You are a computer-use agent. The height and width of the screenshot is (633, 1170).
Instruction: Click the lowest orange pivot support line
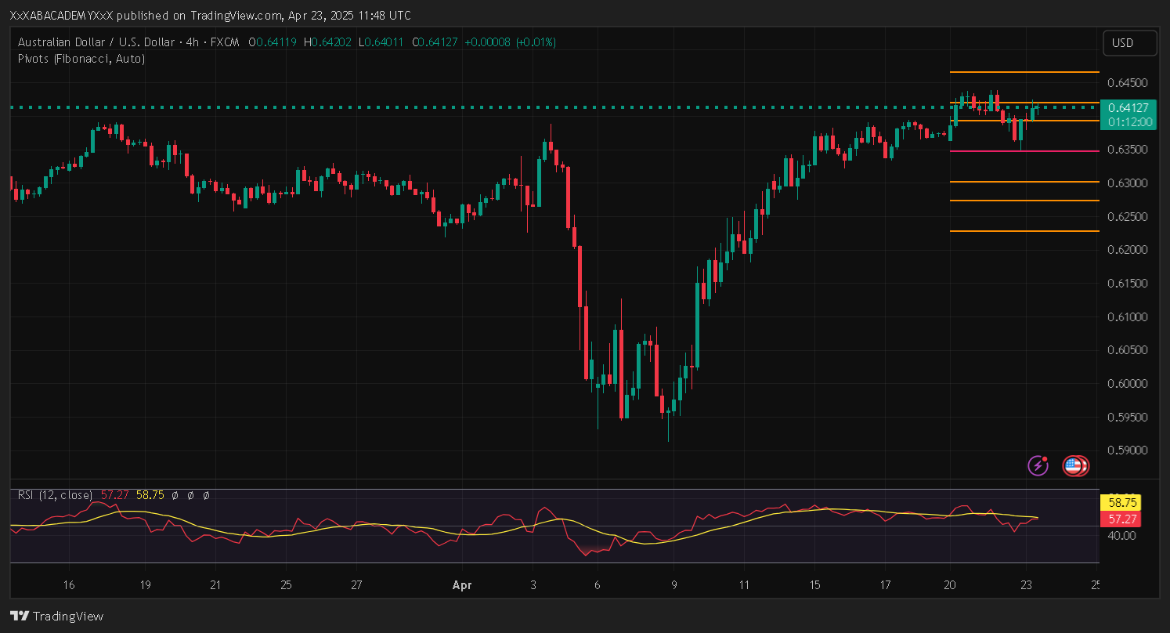1018,231
